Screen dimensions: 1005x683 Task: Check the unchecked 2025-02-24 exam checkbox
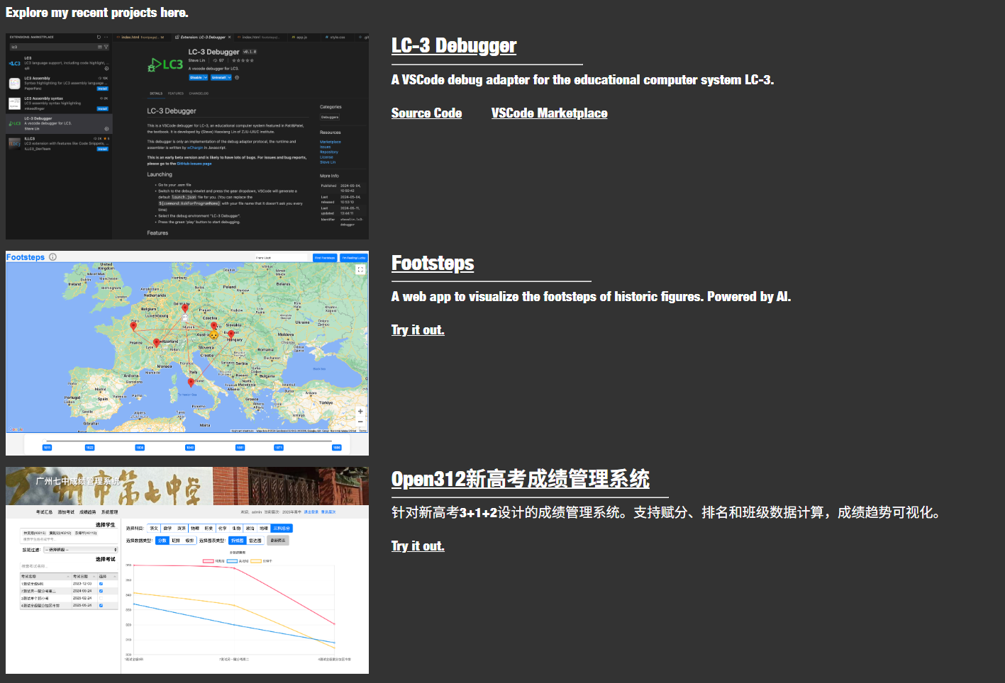pos(101,598)
